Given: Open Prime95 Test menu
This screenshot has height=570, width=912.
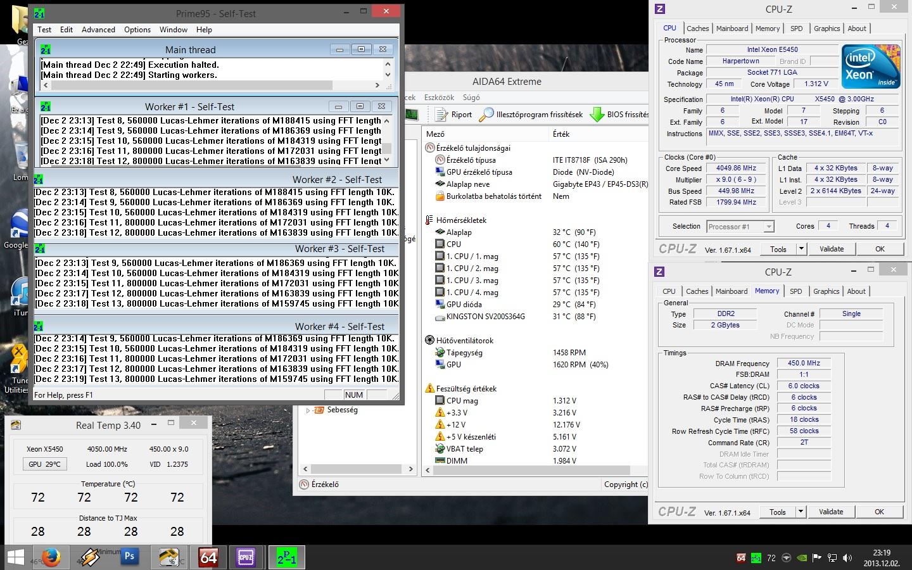Looking at the screenshot, I should [44, 29].
